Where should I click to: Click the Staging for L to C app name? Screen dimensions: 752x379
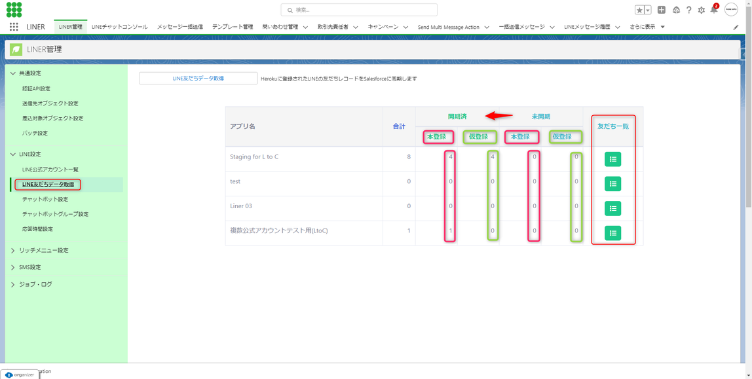pos(254,156)
